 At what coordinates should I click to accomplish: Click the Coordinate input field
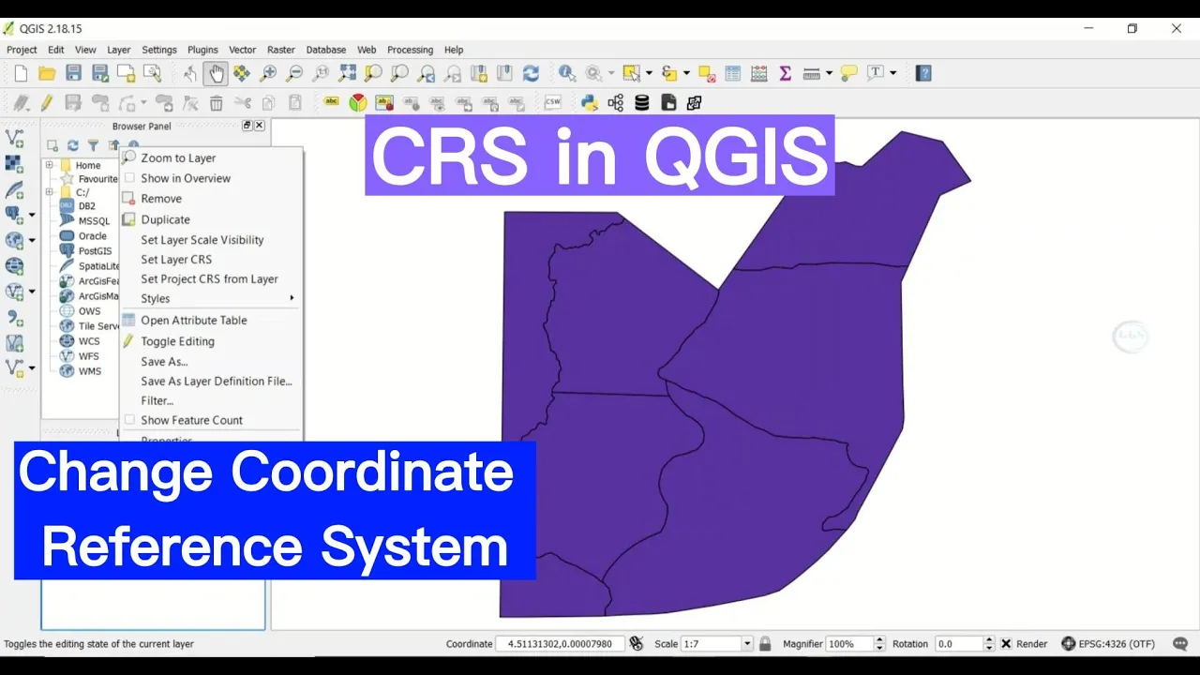pos(561,644)
